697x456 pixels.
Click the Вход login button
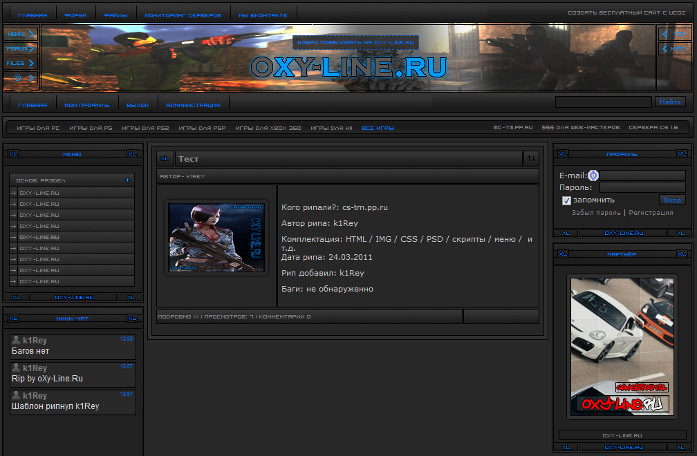pyautogui.click(x=672, y=200)
